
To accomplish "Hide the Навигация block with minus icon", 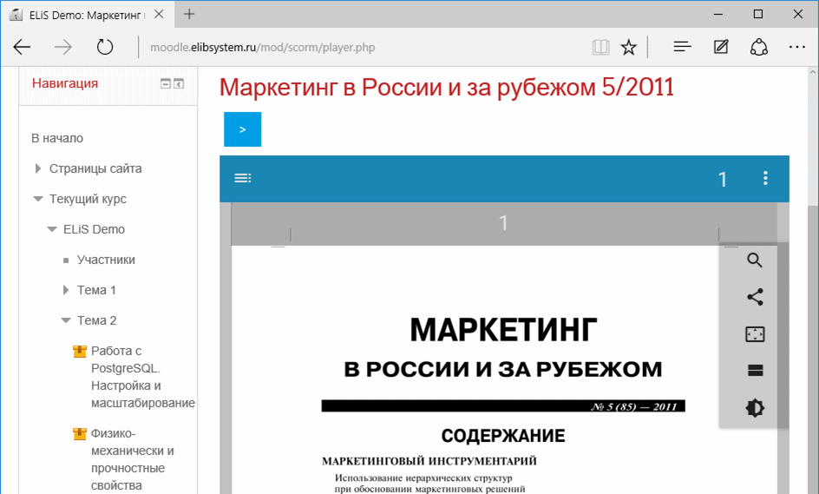I will [166, 83].
